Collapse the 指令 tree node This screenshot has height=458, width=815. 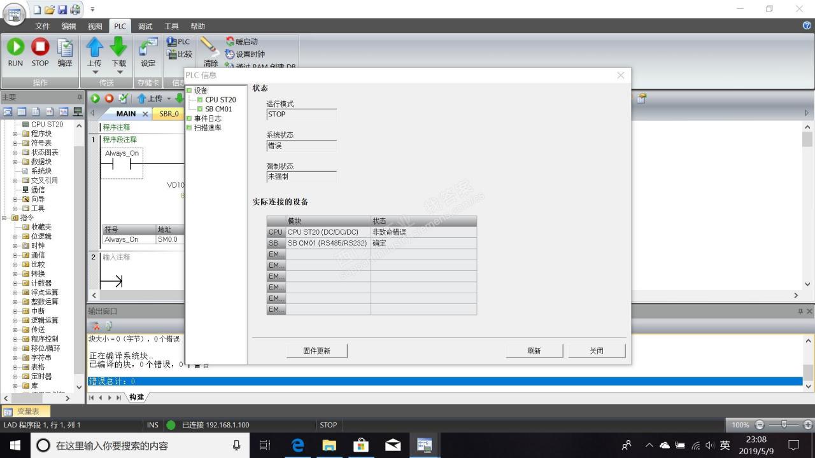[4, 218]
